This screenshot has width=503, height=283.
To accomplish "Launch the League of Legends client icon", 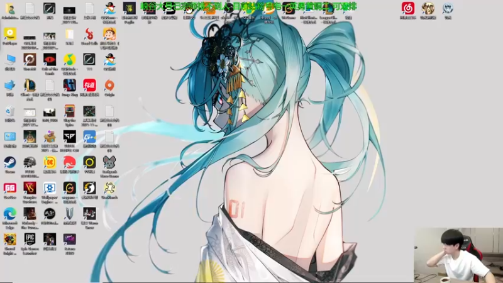I will pos(30,86).
